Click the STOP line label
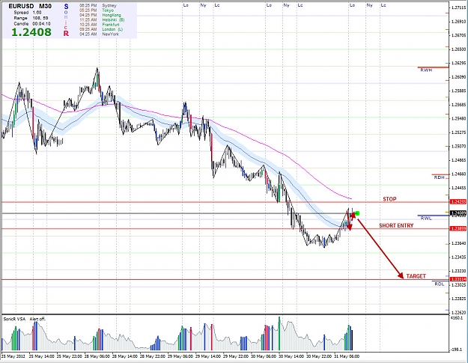Image resolution: width=468 pixels, height=363 pixels. [x=389, y=199]
